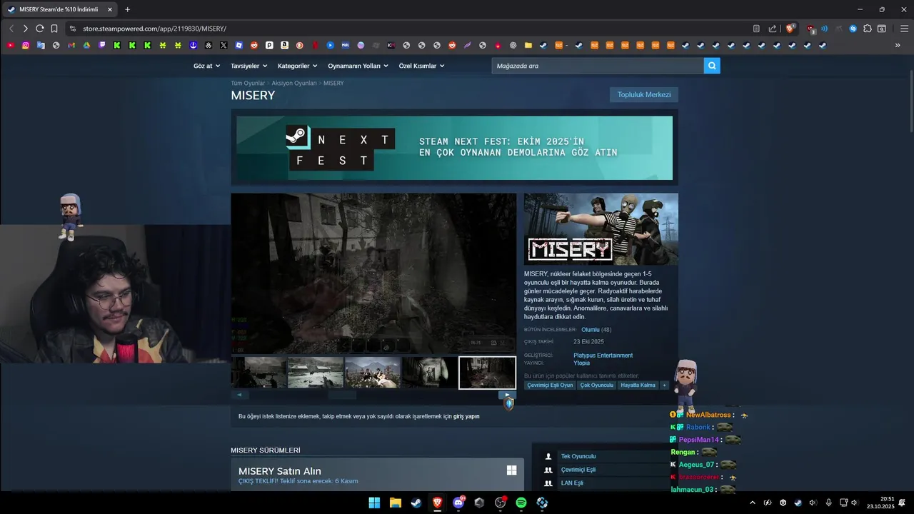Viewport: 914px width, 514px height.
Task: Open the X (Twitter) bookmark
Action: (x=224, y=45)
